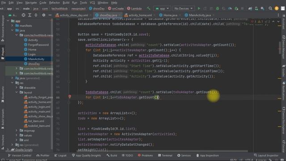Click Expand All icon in Project panel
The image size is (286, 161).
(x=30, y=15)
